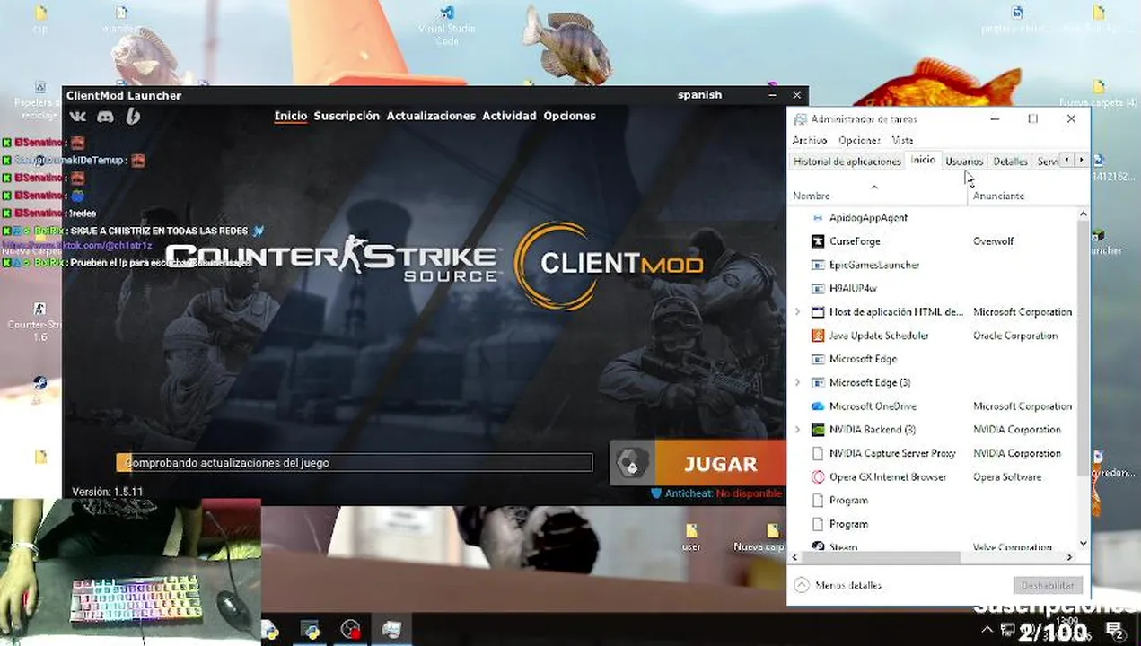Open the Actividad tab in the launcher
Image resolution: width=1141 pixels, height=646 pixels.
tap(509, 116)
